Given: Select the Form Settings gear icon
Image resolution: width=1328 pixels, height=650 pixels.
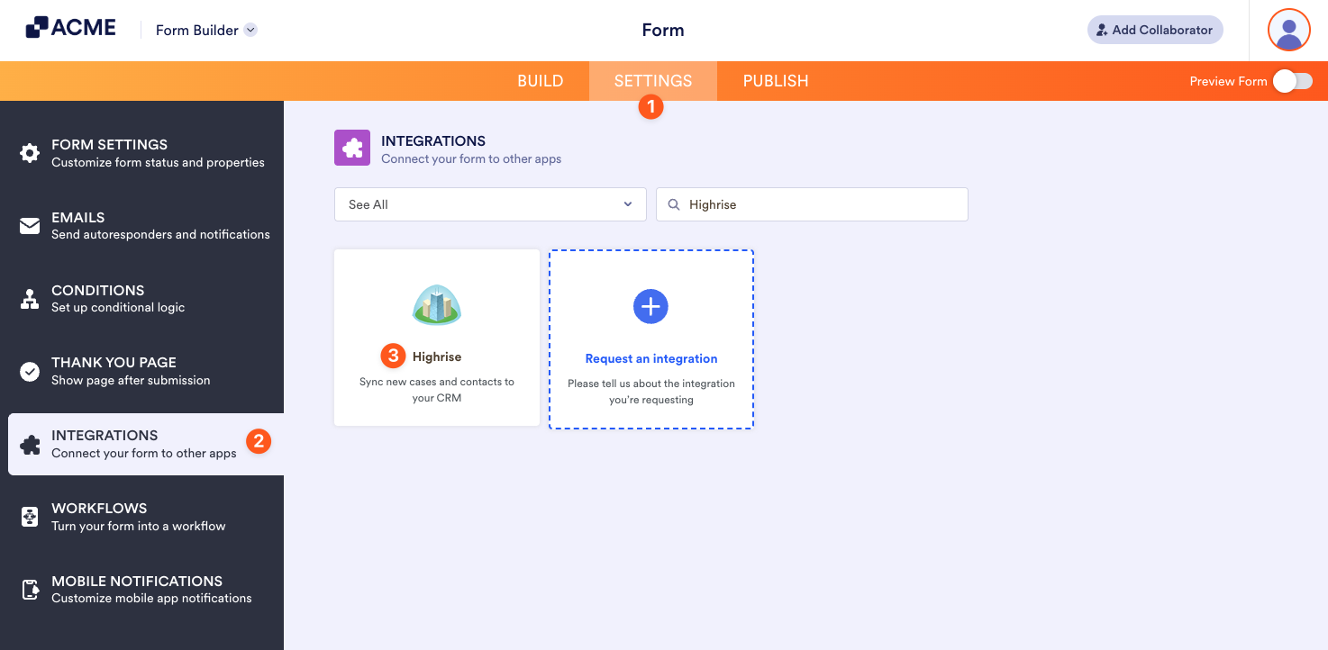Looking at the screenshot, I should click(x=30, y=152).
